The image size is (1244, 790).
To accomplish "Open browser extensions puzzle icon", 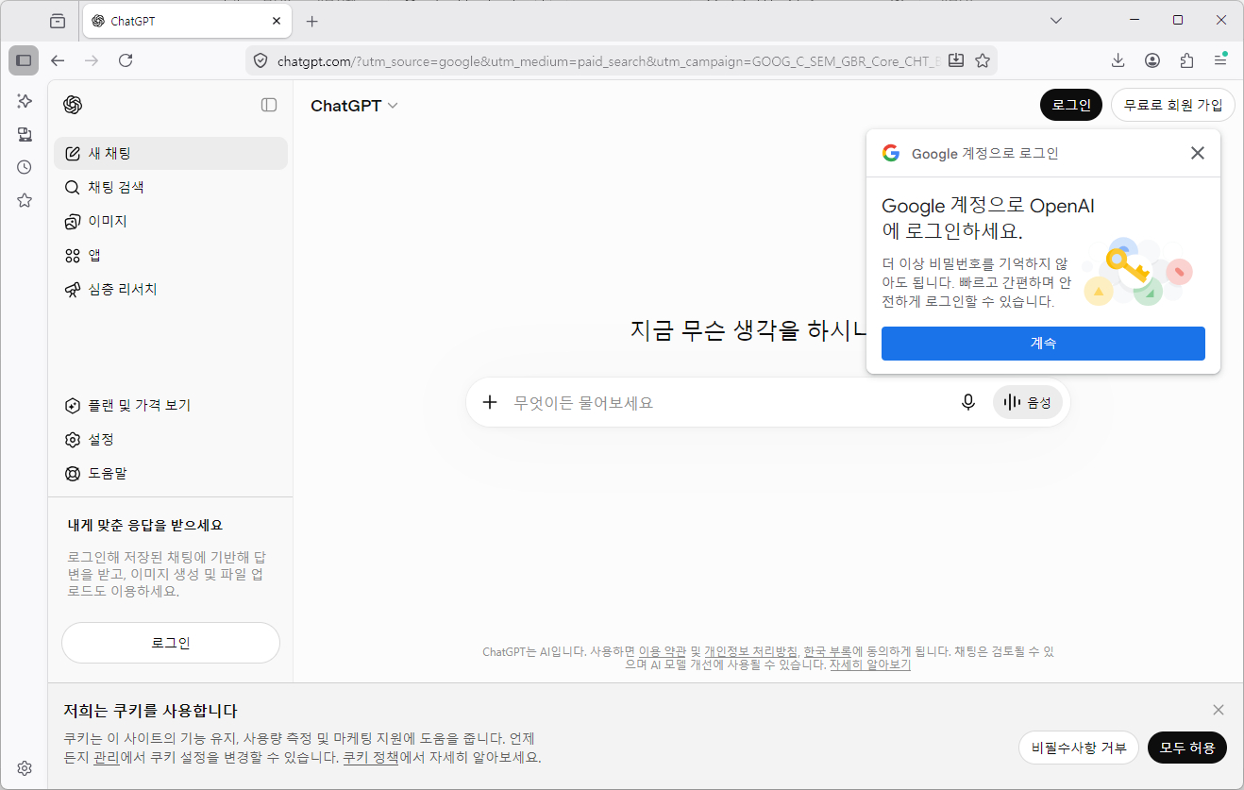I will pyautogui.click(x=1187, y=60).
